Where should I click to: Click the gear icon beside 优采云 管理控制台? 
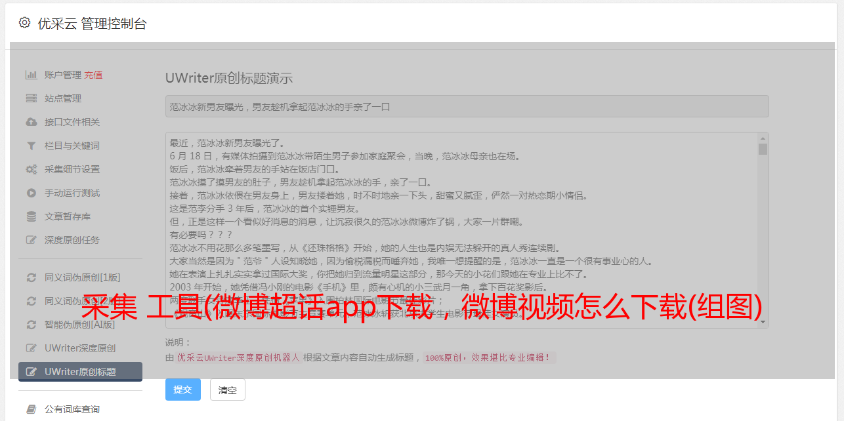pyautogui.click(x=24, y=23)
